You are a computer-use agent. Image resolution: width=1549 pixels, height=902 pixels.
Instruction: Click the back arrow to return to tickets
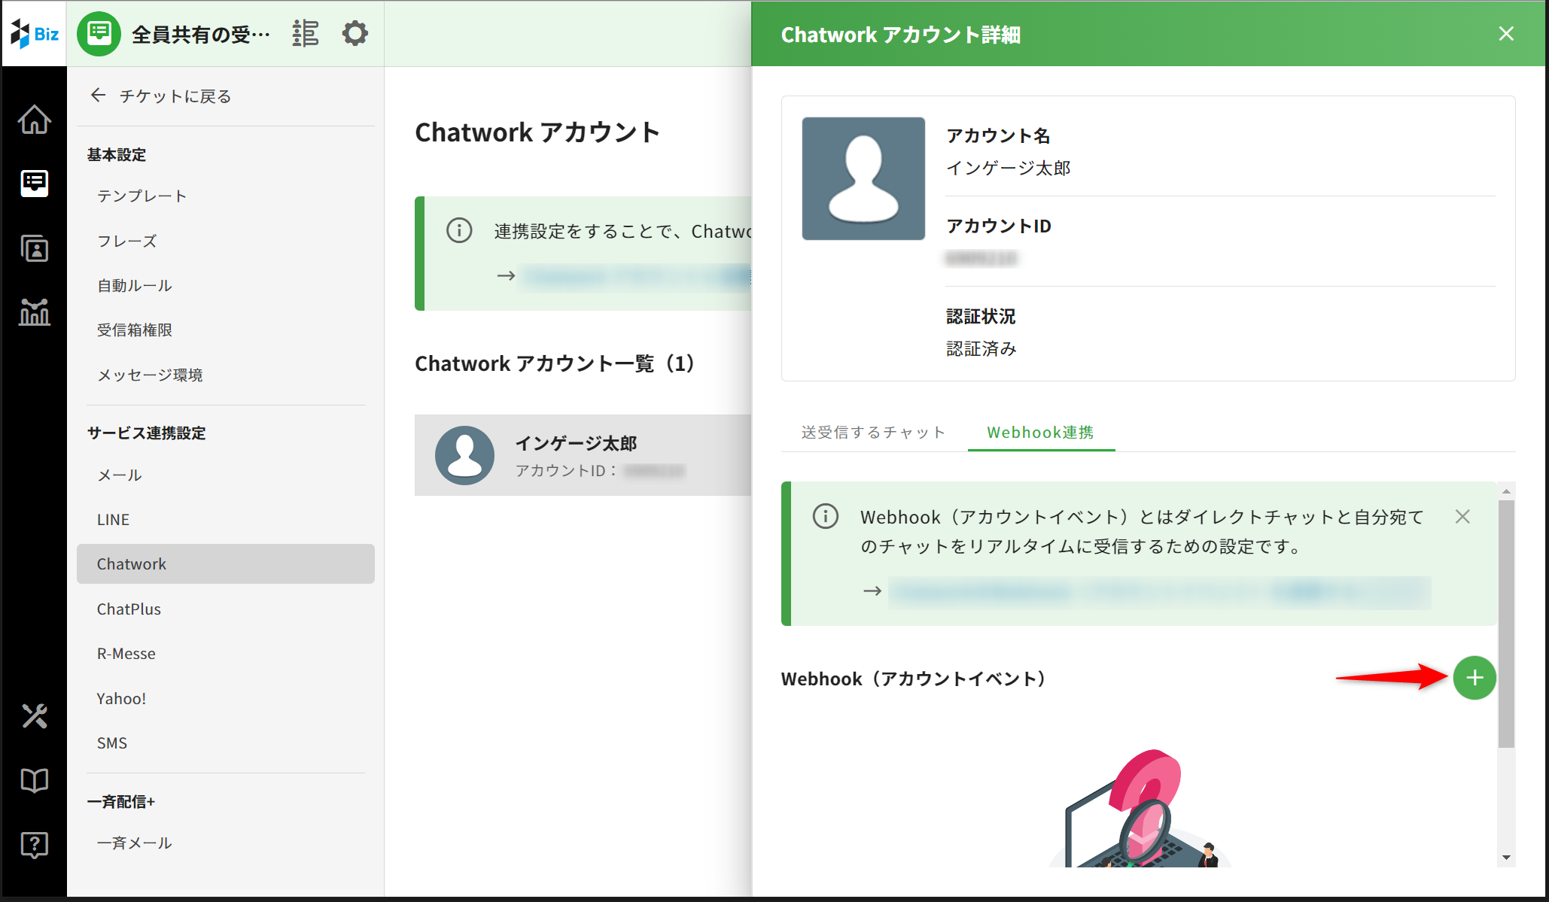pos(98,95)
